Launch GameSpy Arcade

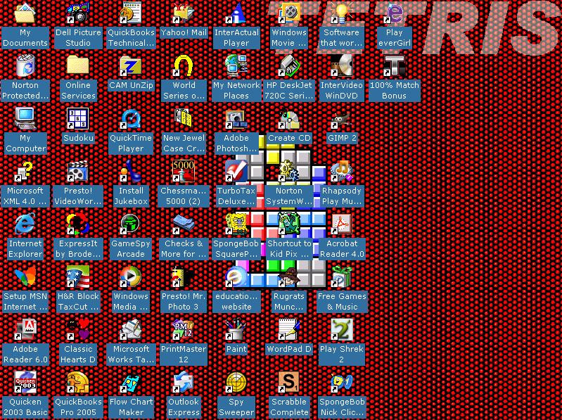pos(131,224)
